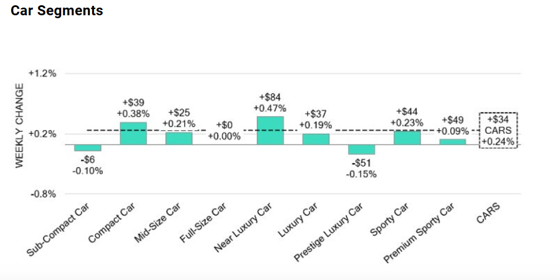Click the Sub-Compact Car negative bar

(87, 148)
